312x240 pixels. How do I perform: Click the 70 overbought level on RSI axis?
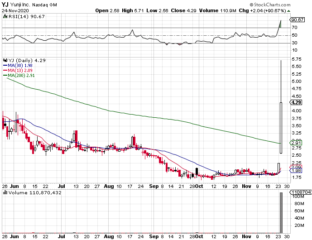[294, 28]
